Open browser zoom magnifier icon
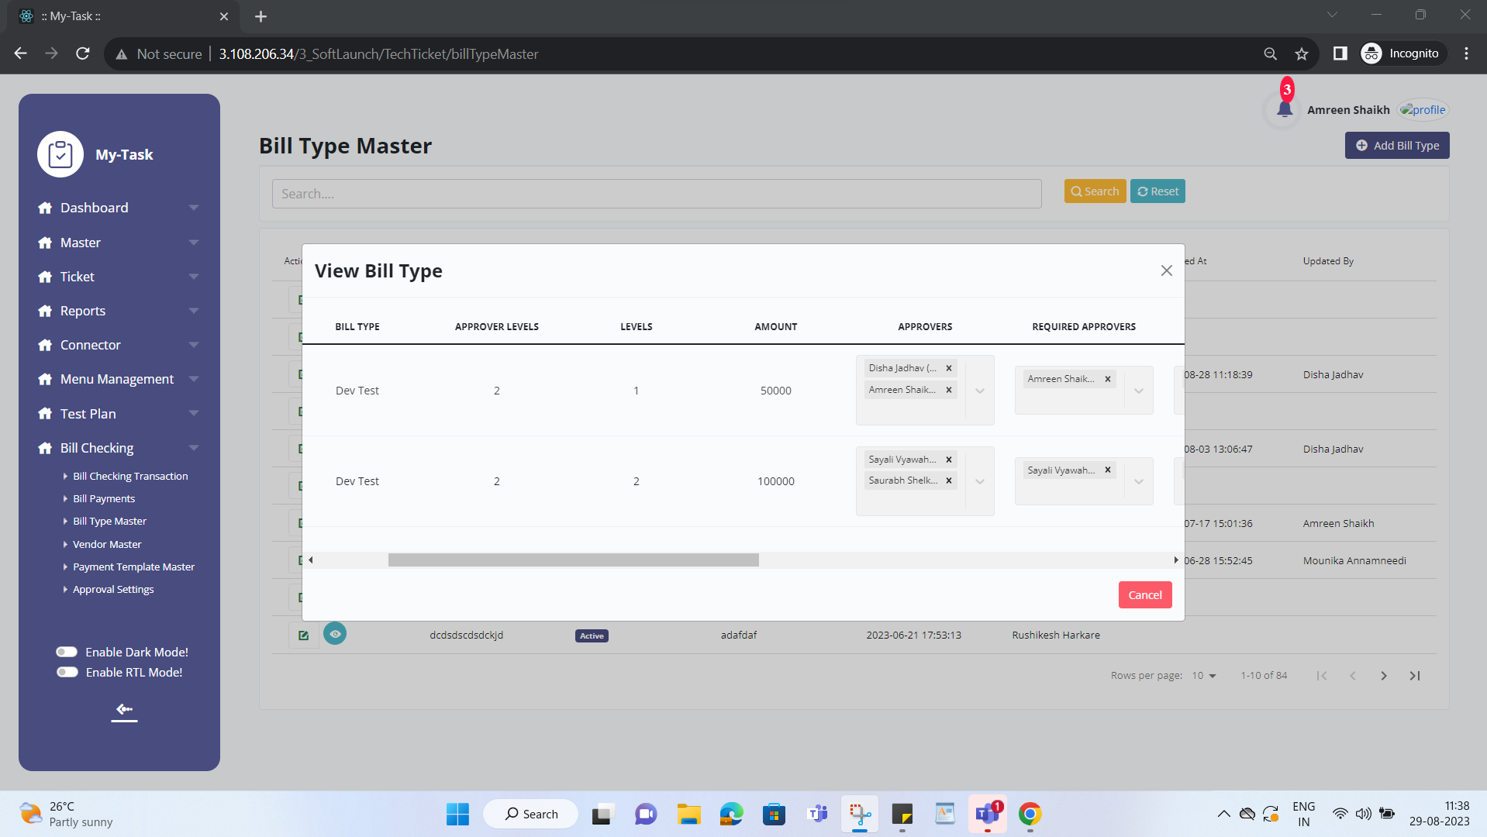 (x=1270, y=53)
